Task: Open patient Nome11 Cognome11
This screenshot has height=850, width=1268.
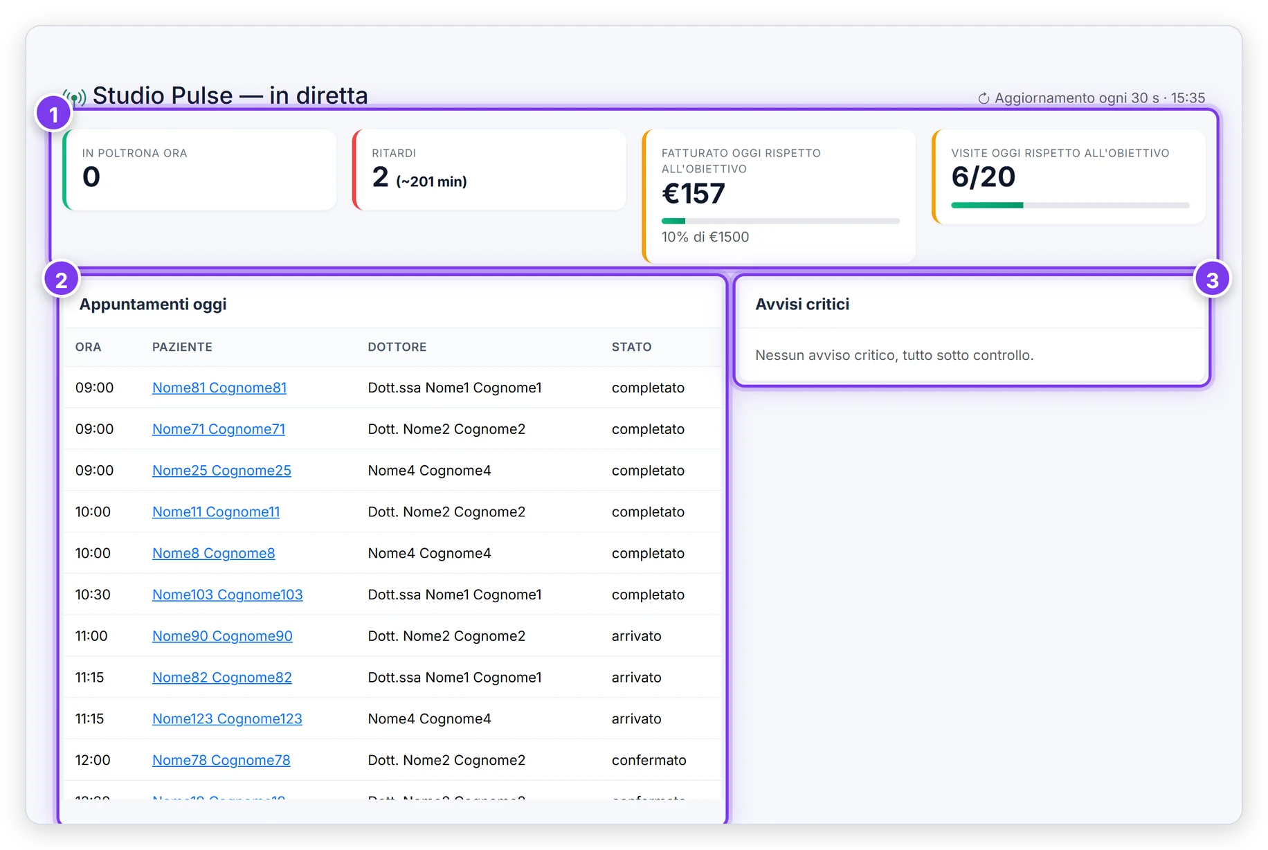Action: pyautogui.click(x=216, y=512)
